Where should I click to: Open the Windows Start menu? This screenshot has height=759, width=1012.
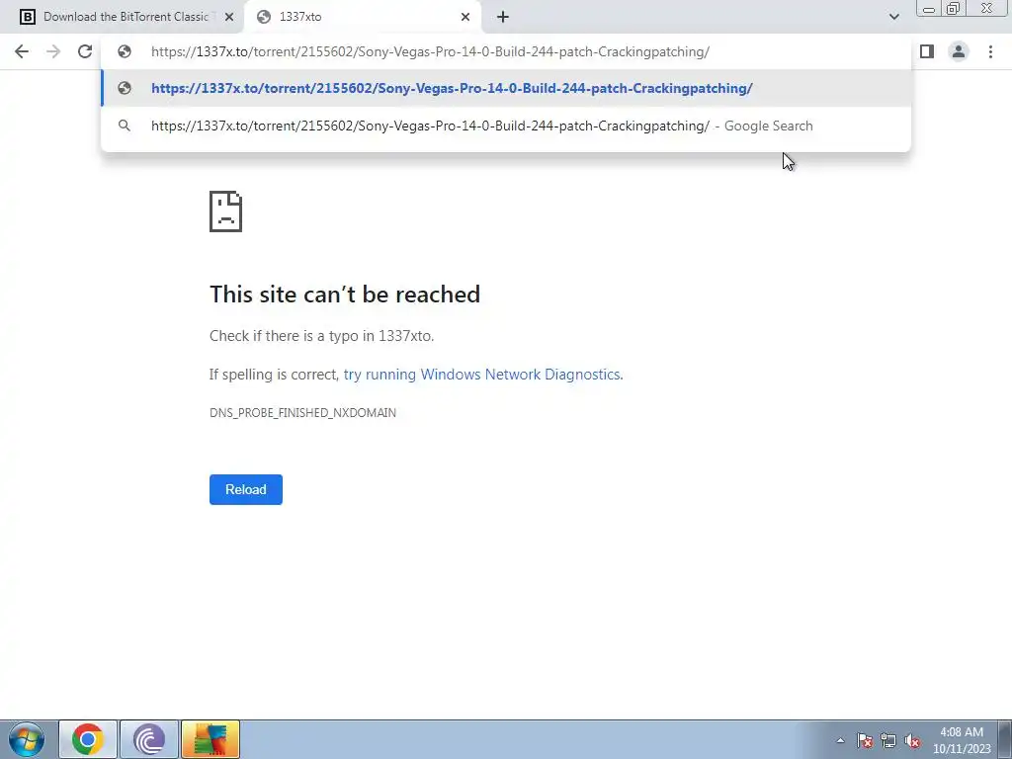(27, 739)
